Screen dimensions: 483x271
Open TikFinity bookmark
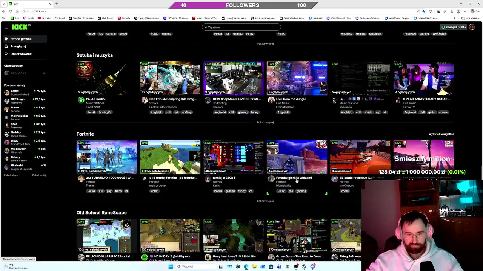click(123, 18)
